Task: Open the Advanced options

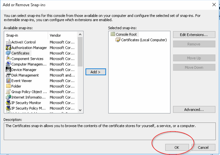Action: coord(194,109)
